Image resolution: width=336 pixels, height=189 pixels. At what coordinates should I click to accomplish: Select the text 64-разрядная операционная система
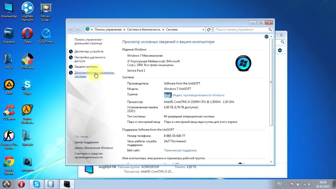(189, 116)
